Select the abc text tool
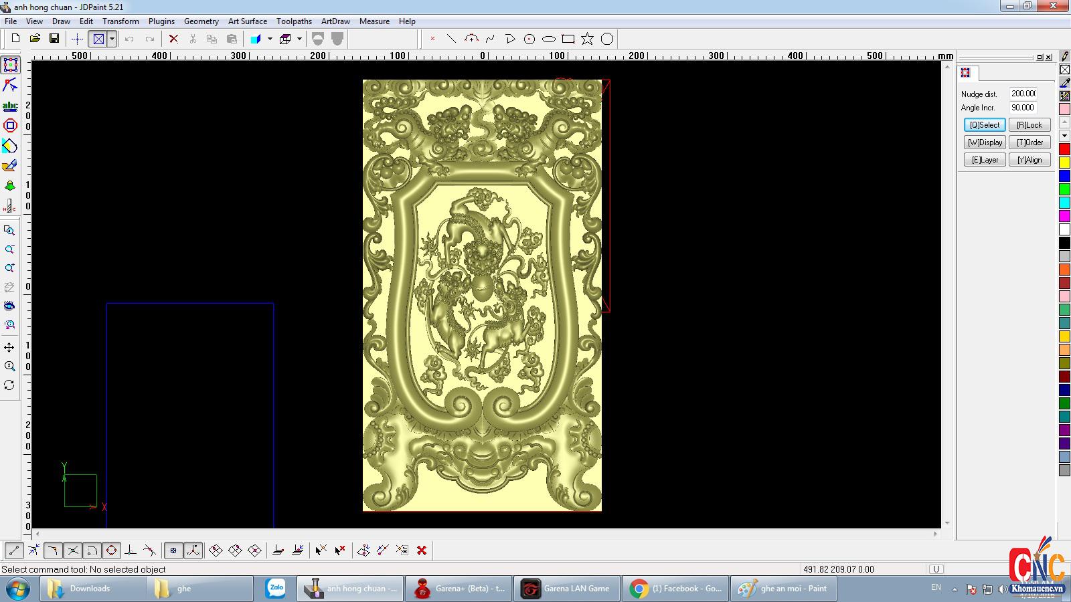The height and width of the screenshot is (602, 1071). [x=10, y=106]
